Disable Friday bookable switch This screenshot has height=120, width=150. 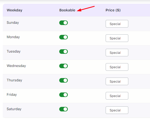64,95
